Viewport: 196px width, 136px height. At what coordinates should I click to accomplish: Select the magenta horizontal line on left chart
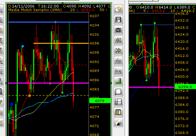pyautogui.click(x=49, y=83)
